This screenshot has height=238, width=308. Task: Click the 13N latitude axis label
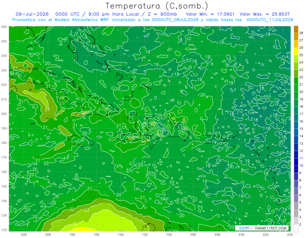pyautogui.click(x=4, y=215)
